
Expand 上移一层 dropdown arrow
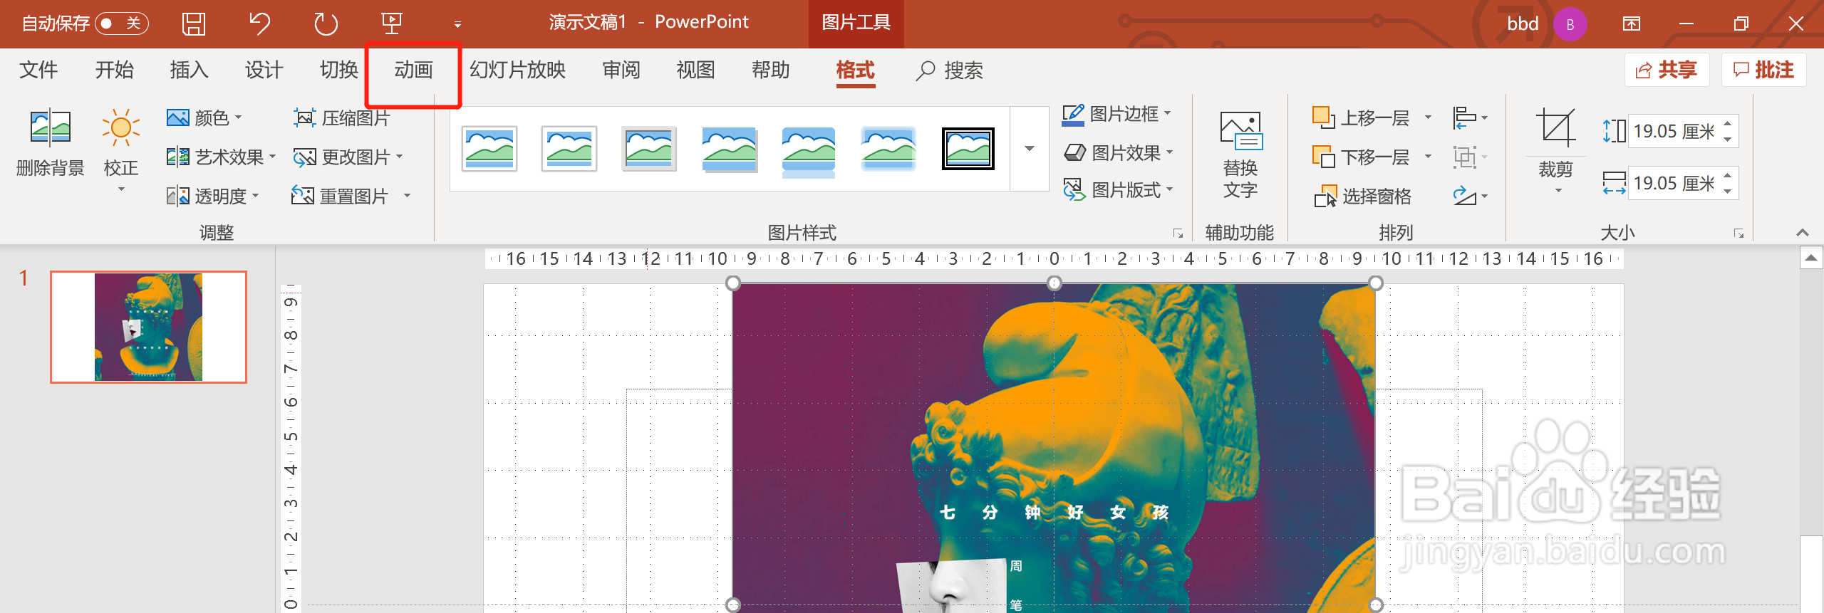[1428, 117]
